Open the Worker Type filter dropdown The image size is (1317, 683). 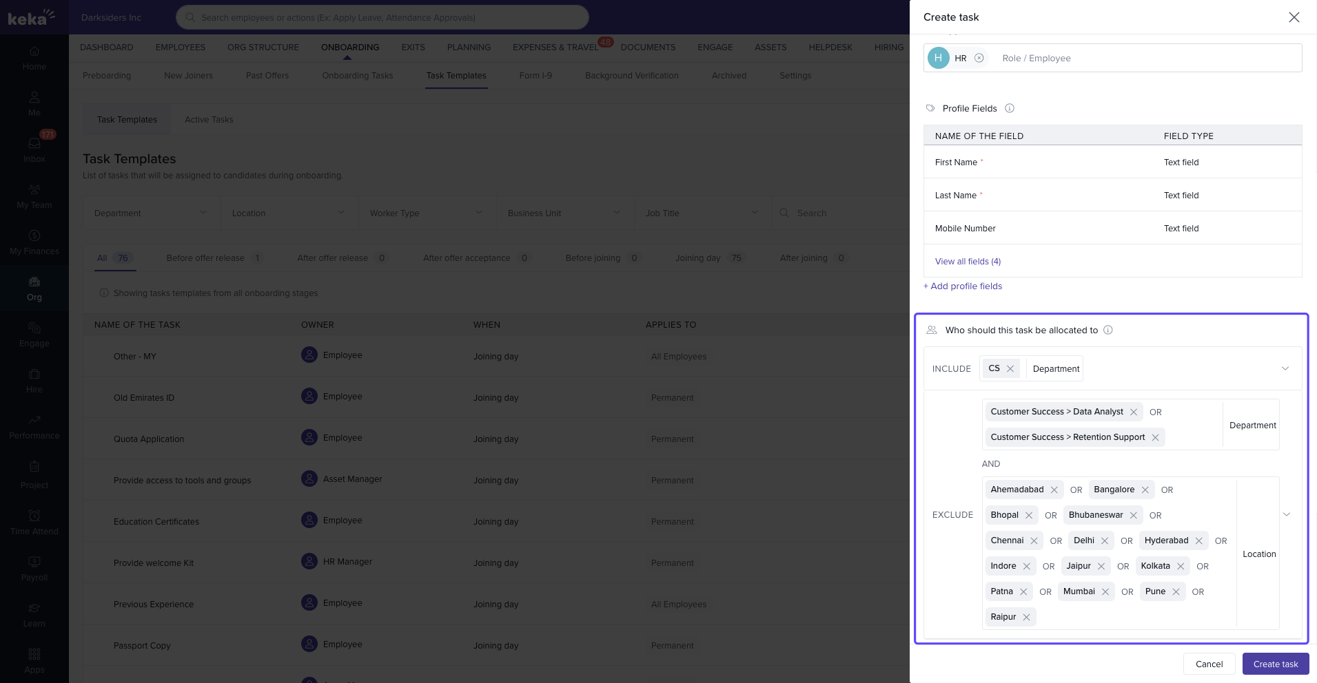tap(427, 213)
